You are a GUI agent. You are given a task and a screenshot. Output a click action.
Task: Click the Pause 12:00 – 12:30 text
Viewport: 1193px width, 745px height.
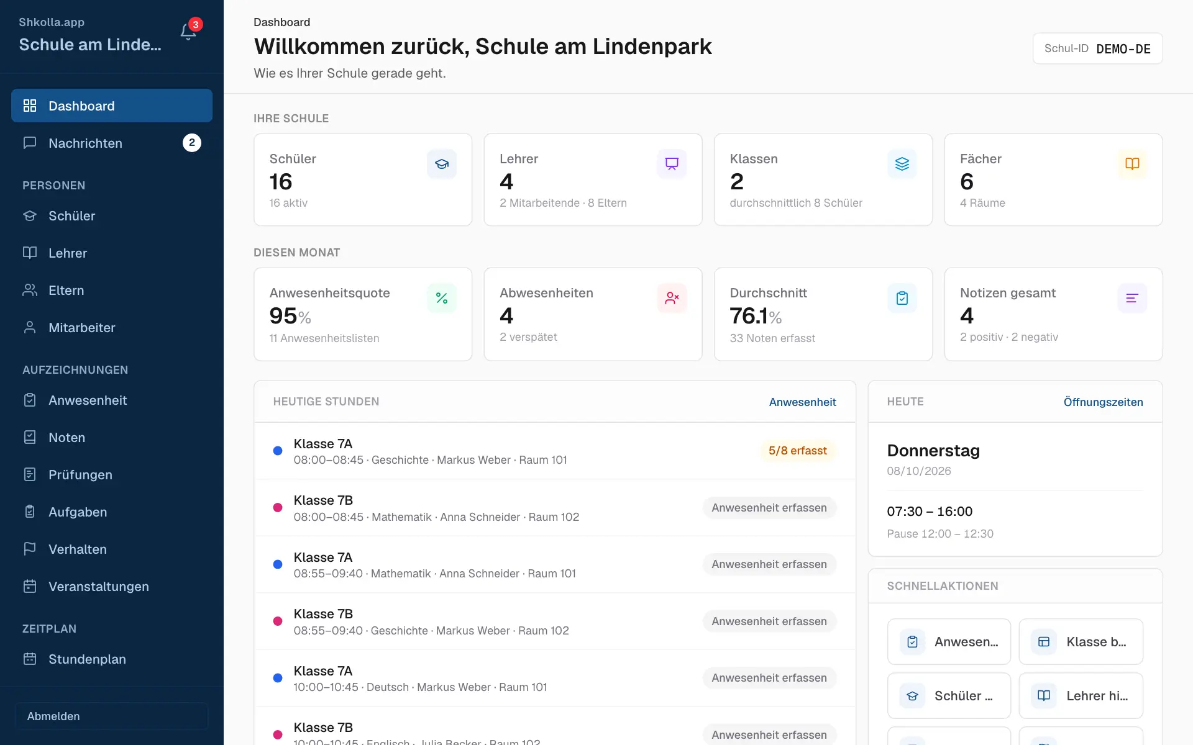click(940, 534)
